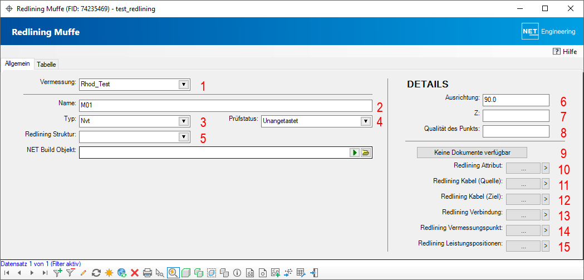The image size is (584, 280).
Task: Click the Name field containing M01
Action: (x=225, y=106)
